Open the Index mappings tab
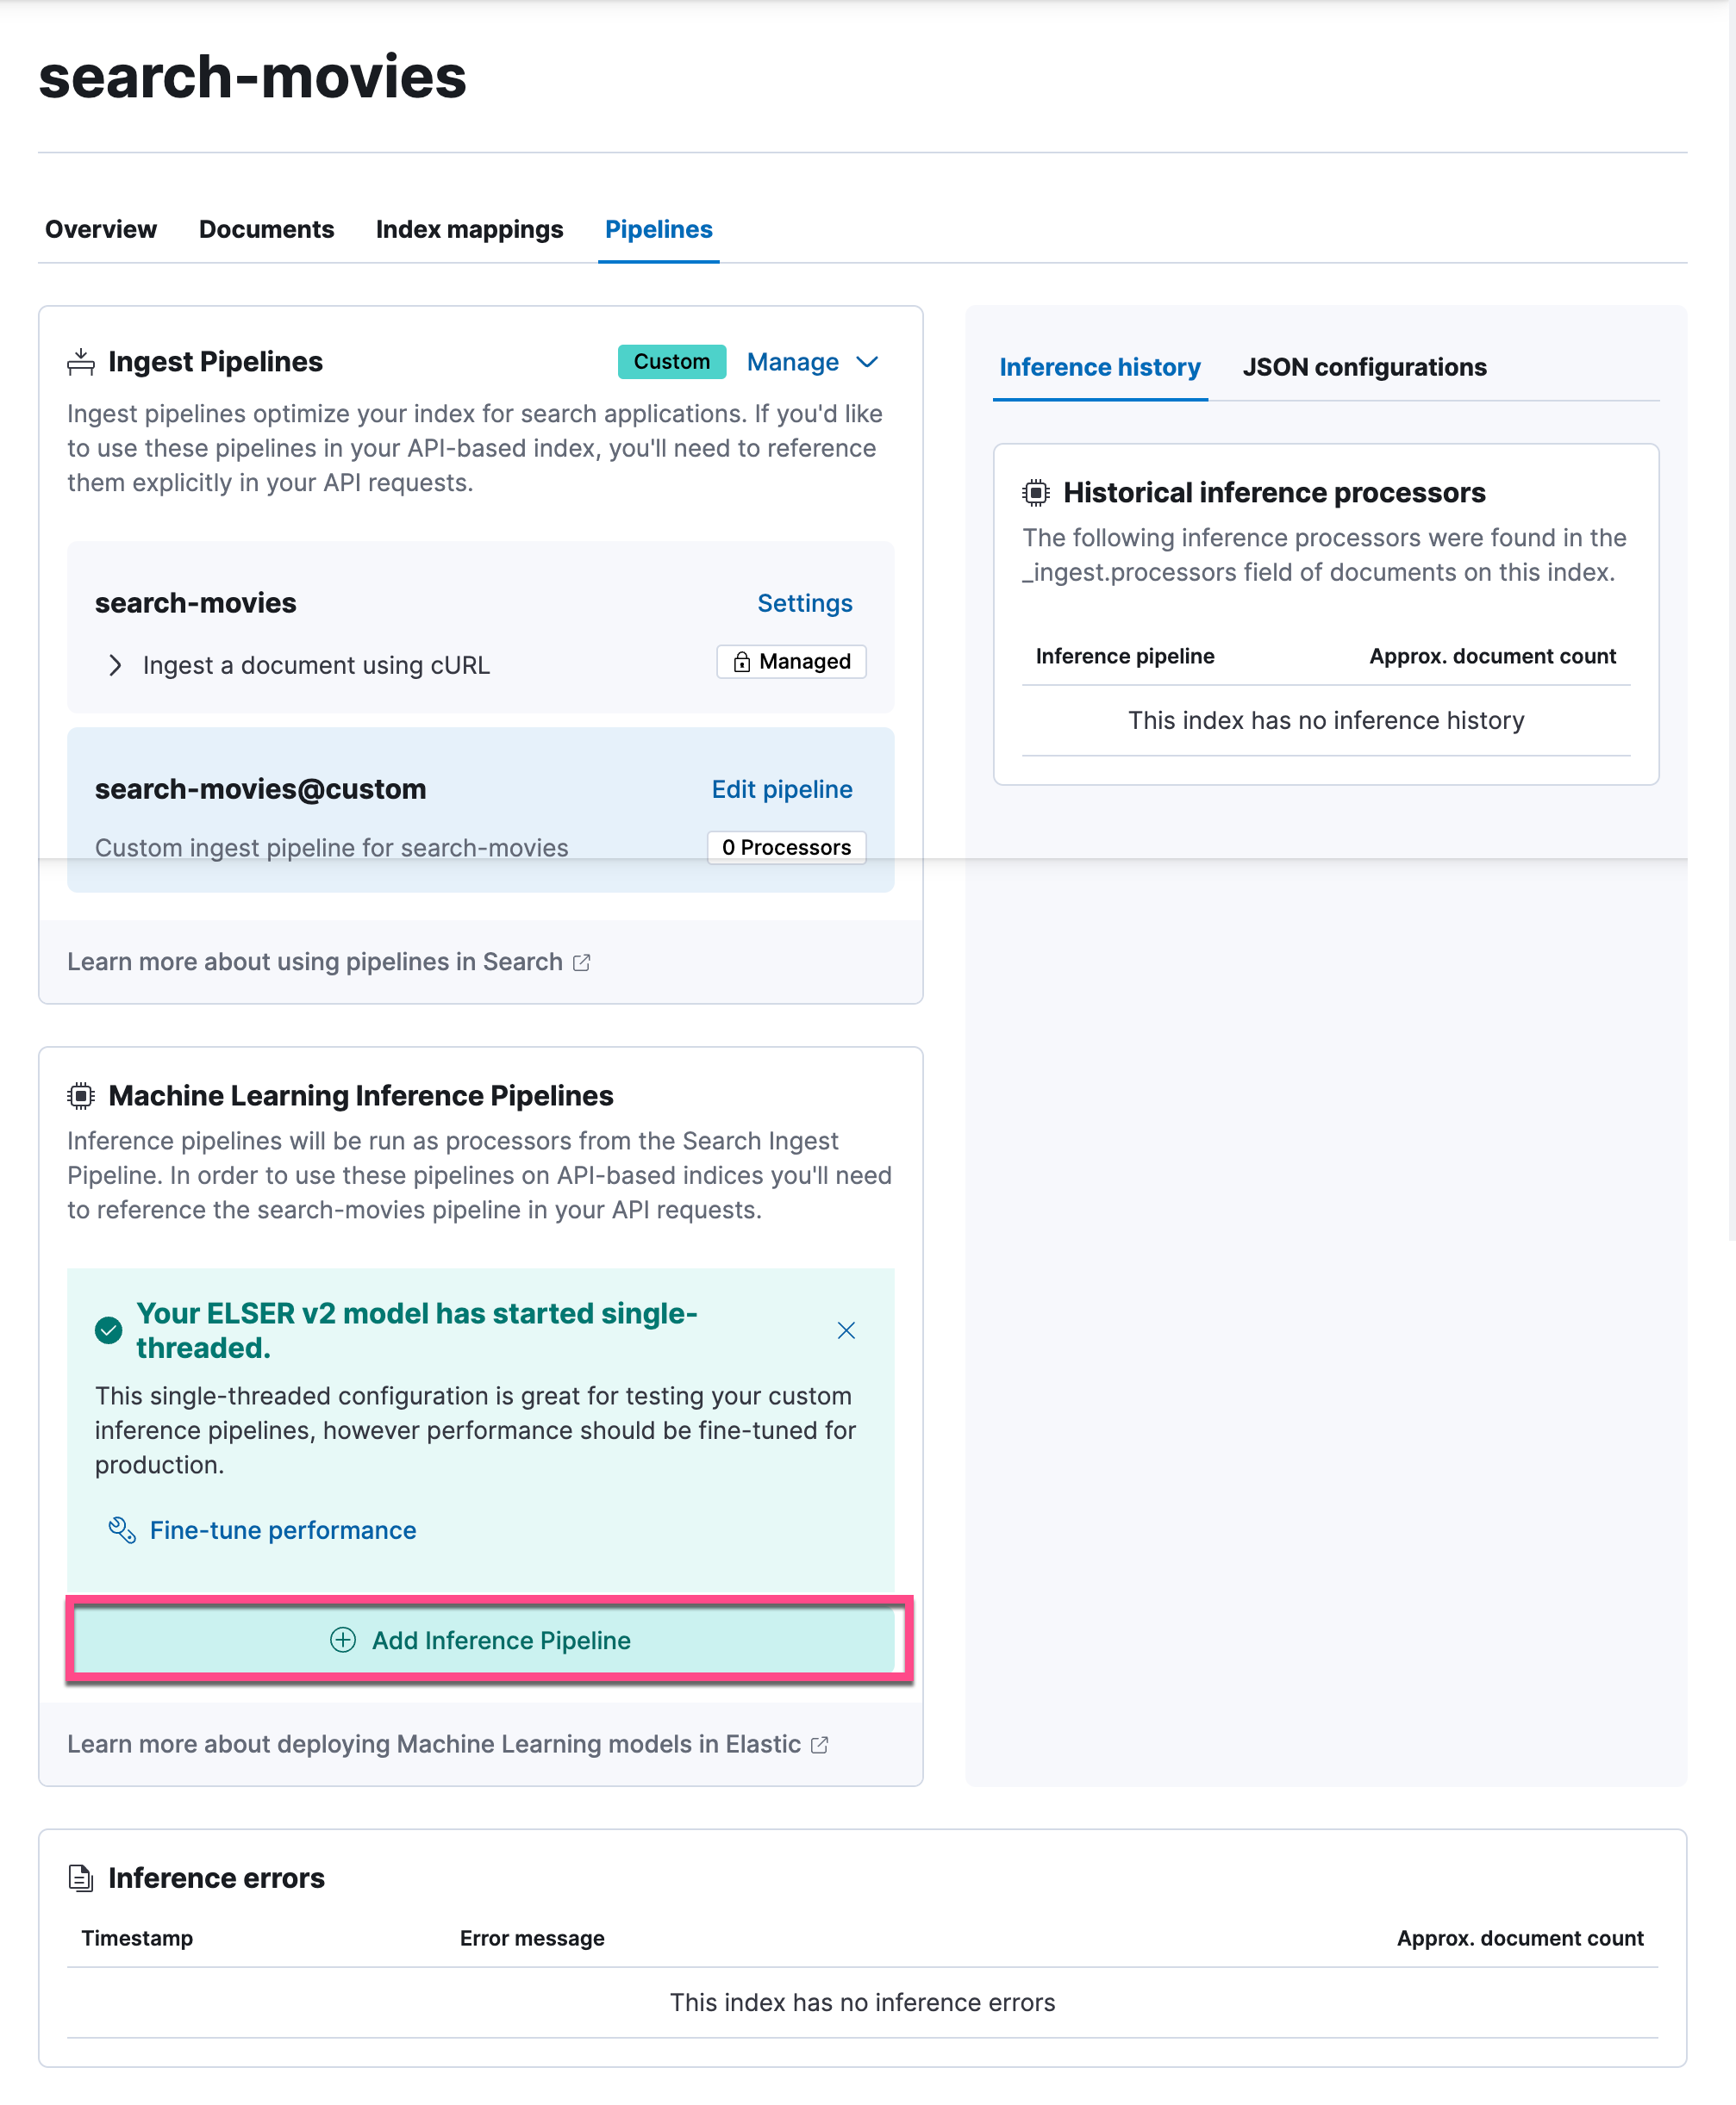The image size is (1736, 2105). coord(469,229)
